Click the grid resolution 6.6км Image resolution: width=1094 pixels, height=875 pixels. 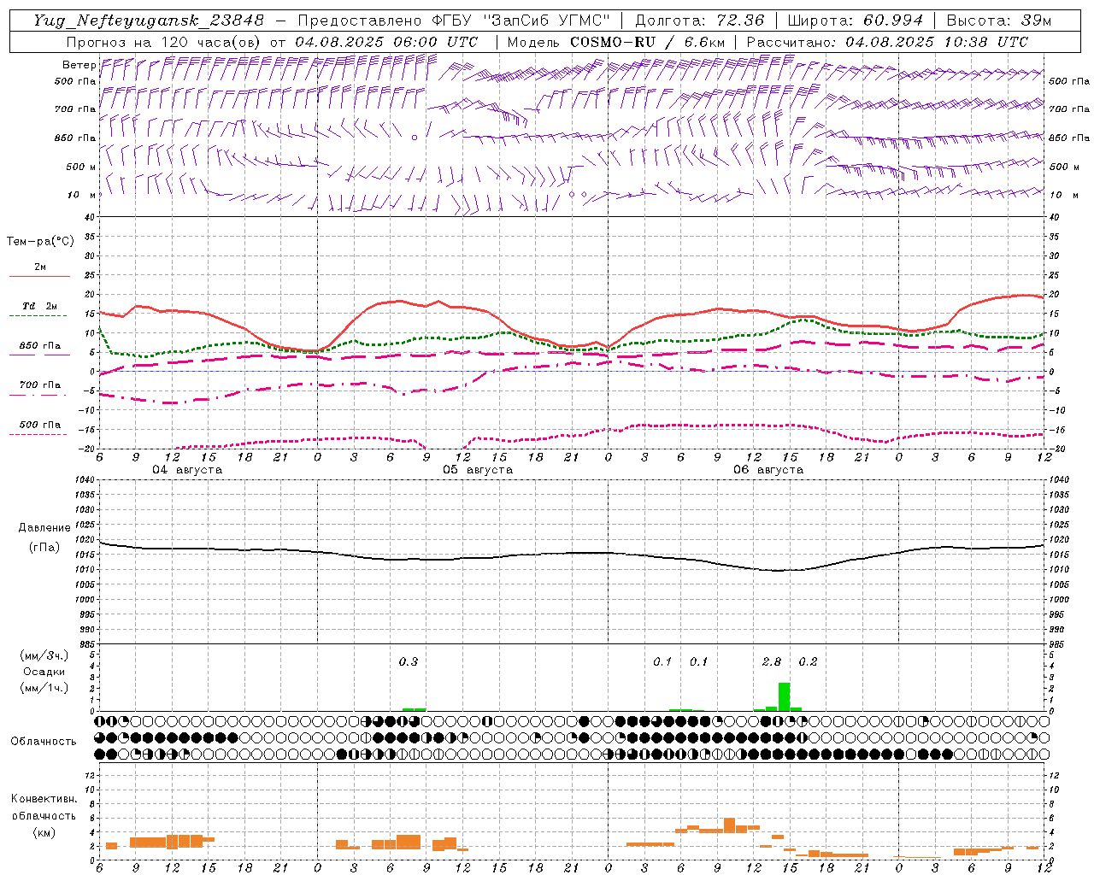705,42
